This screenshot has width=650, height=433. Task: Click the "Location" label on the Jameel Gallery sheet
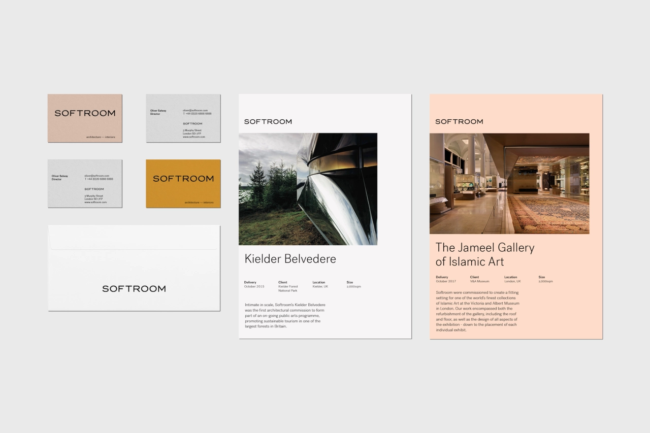[x=510, y=277]
